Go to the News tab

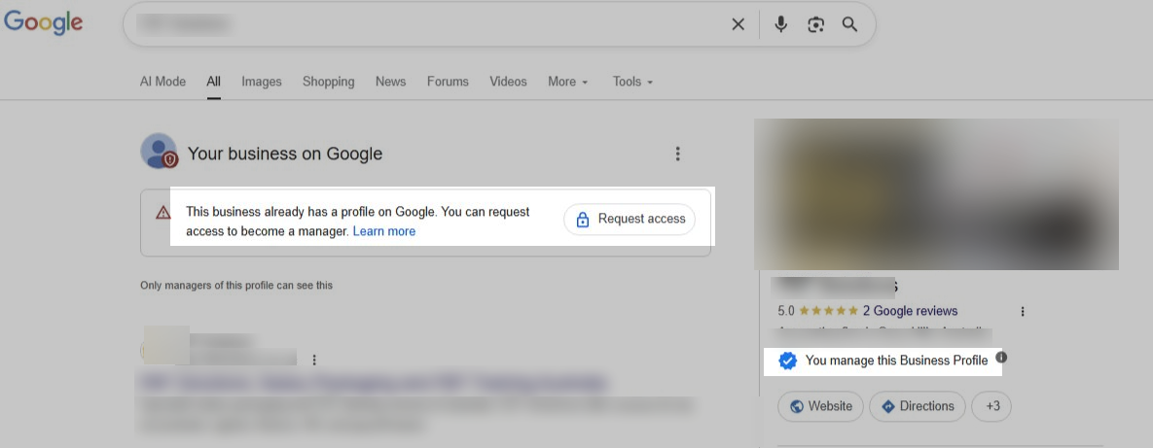[x=390, y=82]
